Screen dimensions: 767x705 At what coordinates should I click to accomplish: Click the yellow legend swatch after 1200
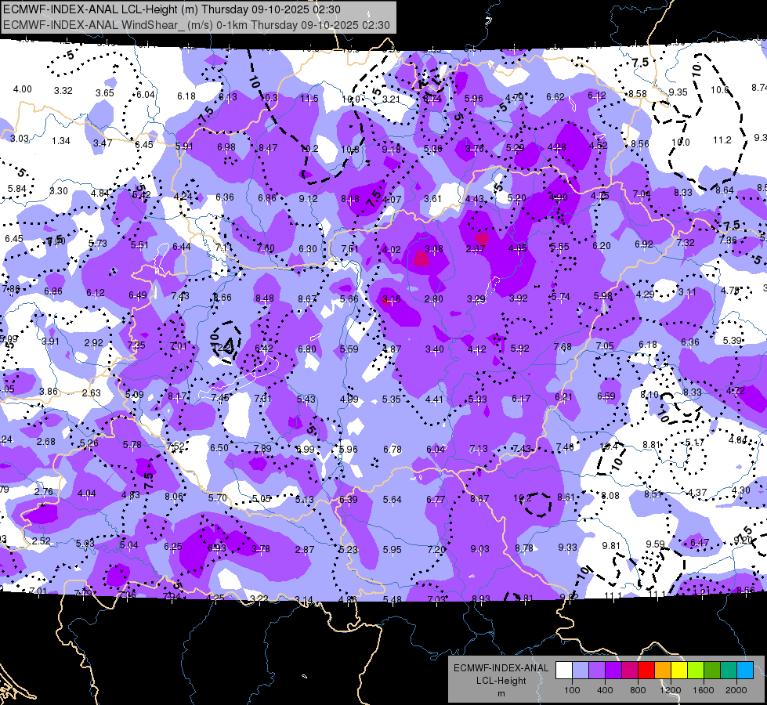679,670
